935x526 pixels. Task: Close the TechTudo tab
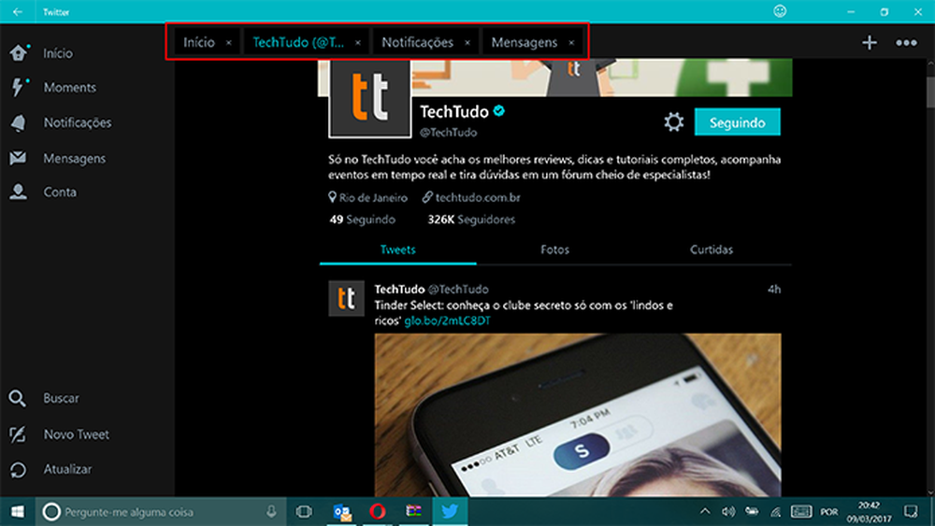coord(358,43)
